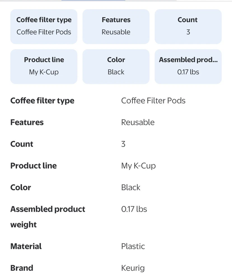The height and width of the screenshot is (280, 232).
Task: Click the Coffee filter type row label
Action: 42,101
